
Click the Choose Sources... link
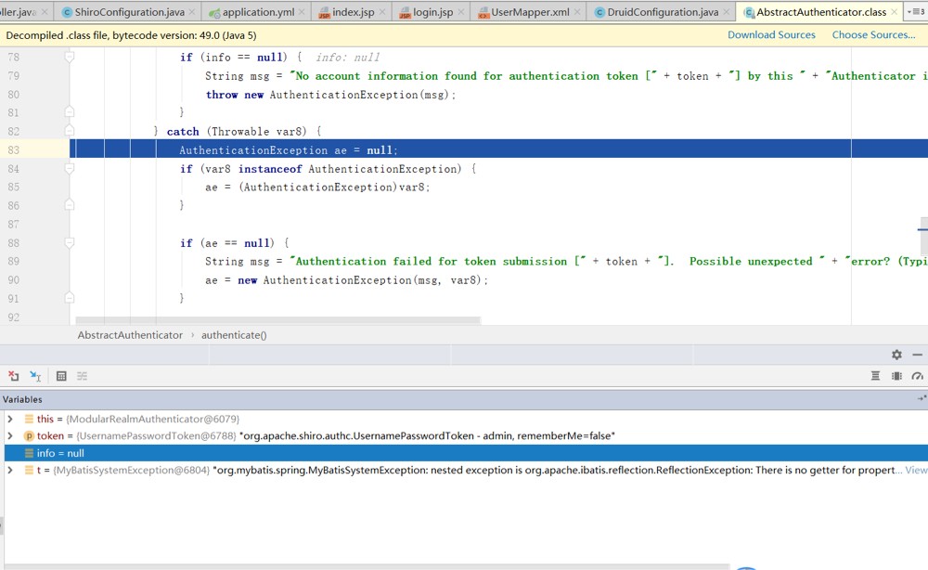(873, 35)
